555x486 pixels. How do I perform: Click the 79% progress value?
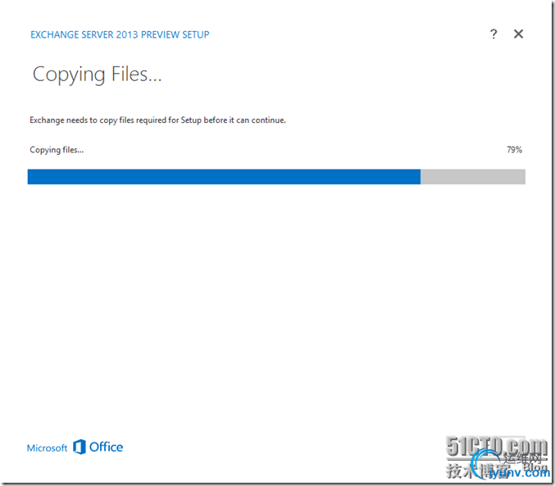(514, 150)
